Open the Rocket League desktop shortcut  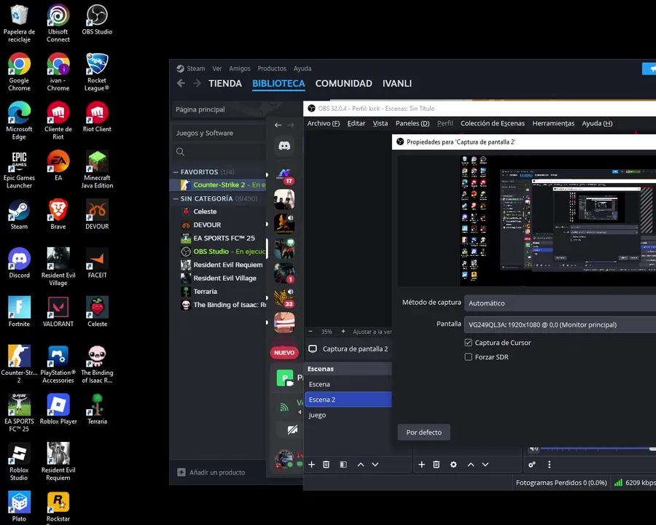97,72
